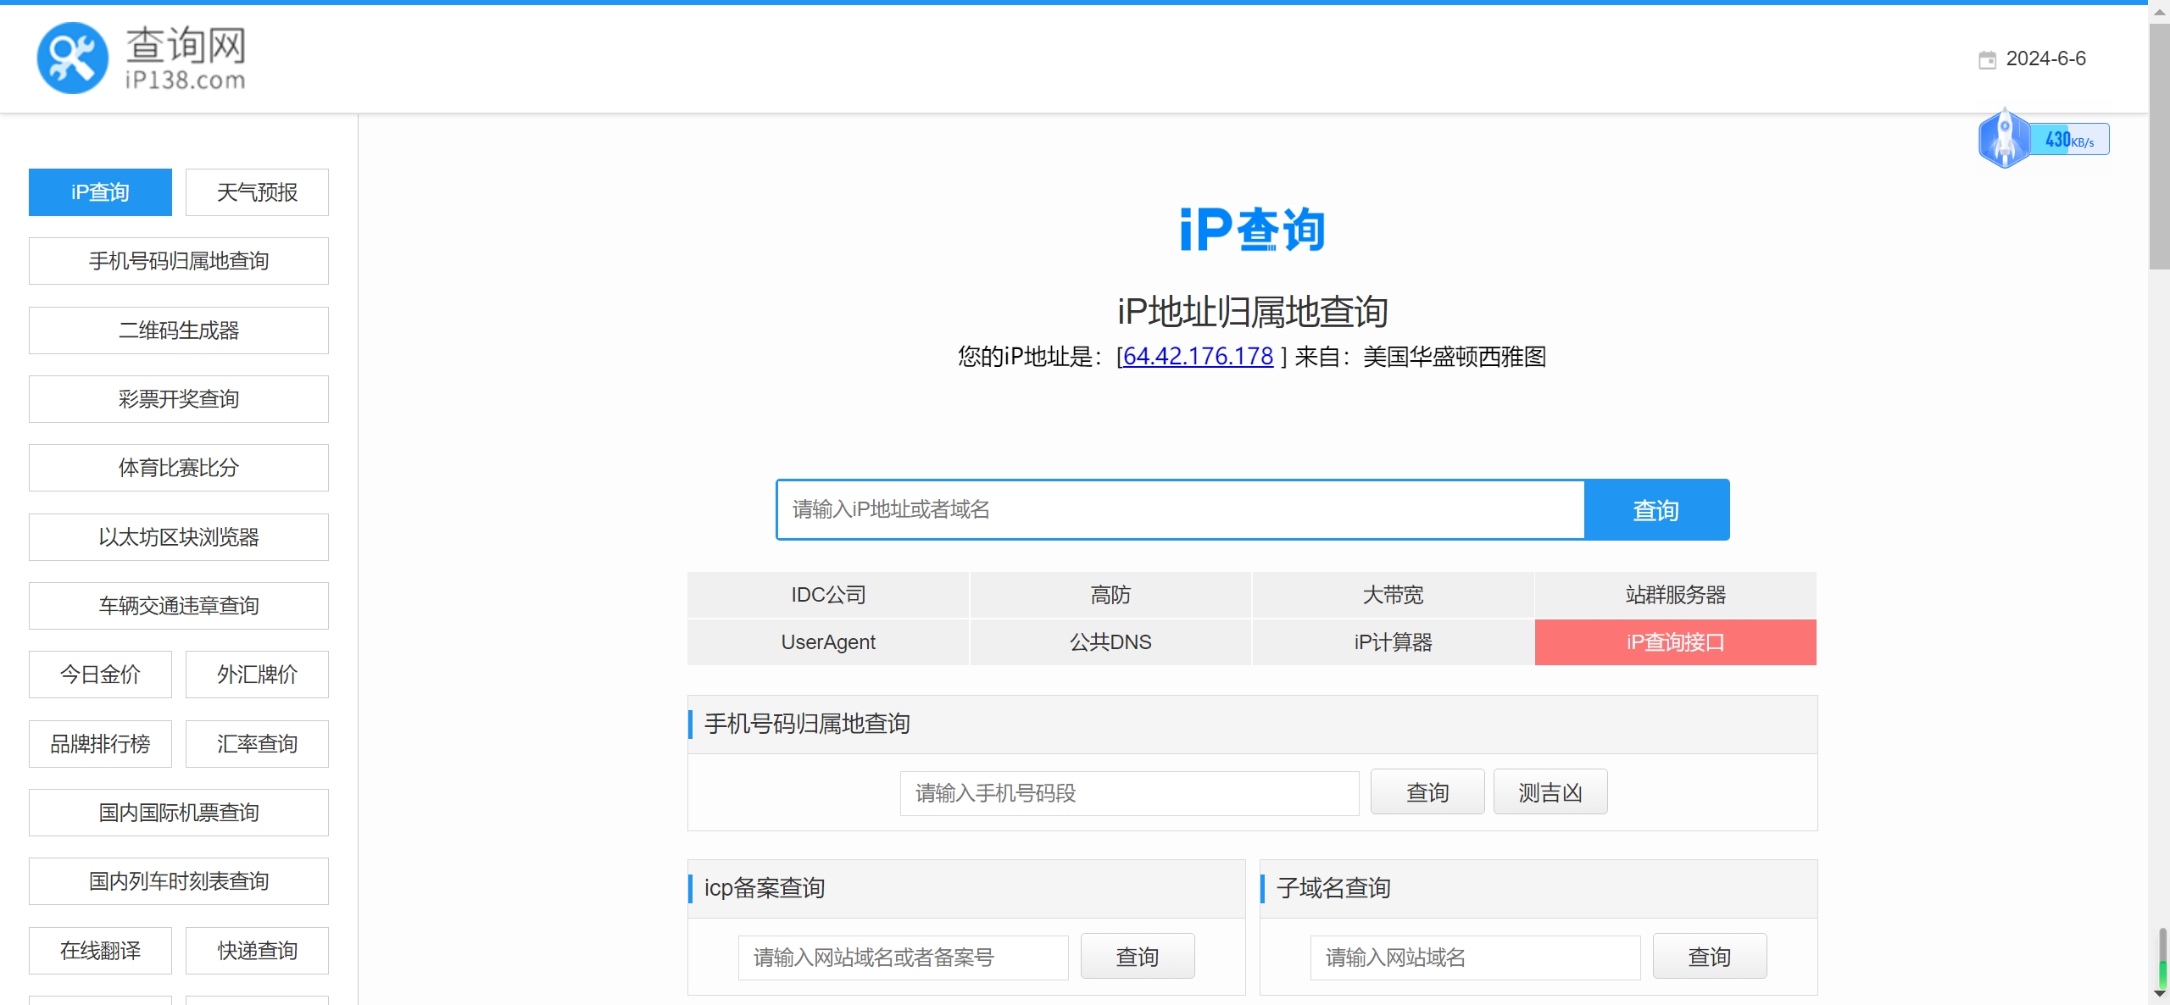Click 查询 button under icp备案查询
Viewport: 2170px width, 1005px height.
pyautogui.click(x=1138, y=957)
